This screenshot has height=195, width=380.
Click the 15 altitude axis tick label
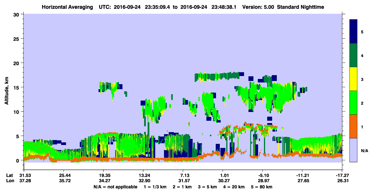(17, 87)
